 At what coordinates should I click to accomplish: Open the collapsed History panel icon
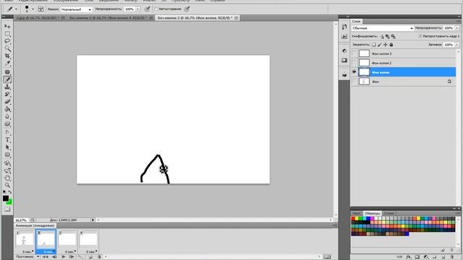click(x=344, y=27)
